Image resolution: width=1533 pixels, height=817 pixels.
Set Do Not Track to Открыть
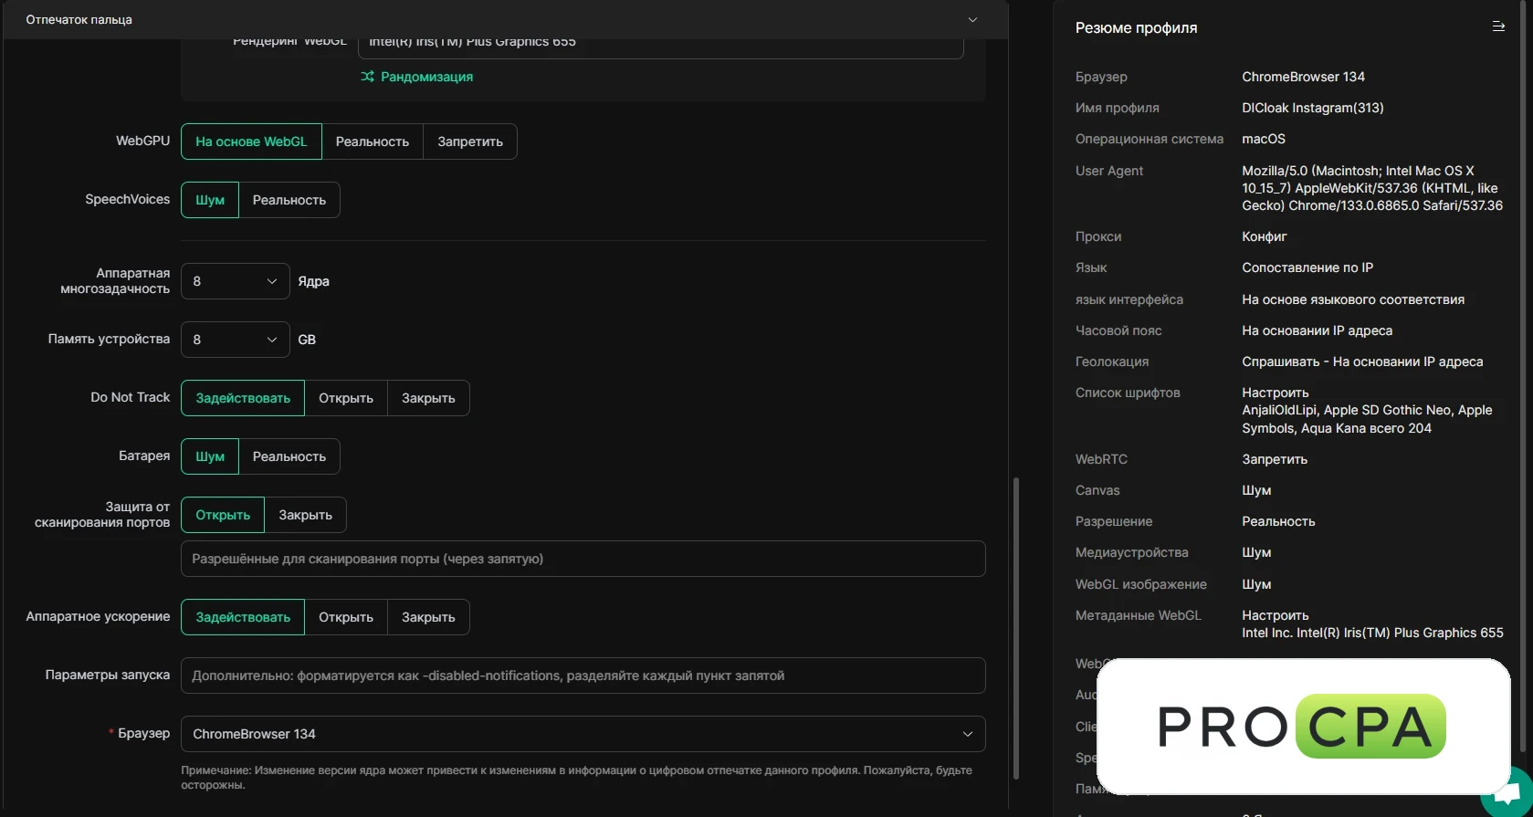[x=346, y=398]
